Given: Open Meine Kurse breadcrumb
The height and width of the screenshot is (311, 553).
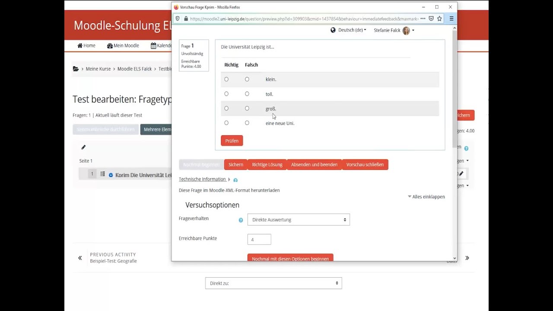Looking at the screenshot, I should pyautogui.click(x=98, y=69).
